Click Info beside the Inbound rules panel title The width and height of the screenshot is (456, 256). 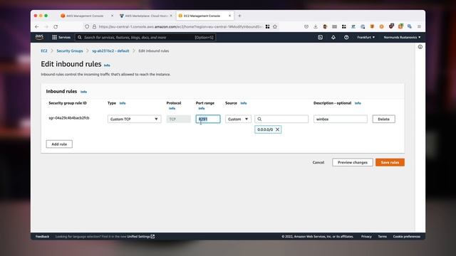pos(84,92)
